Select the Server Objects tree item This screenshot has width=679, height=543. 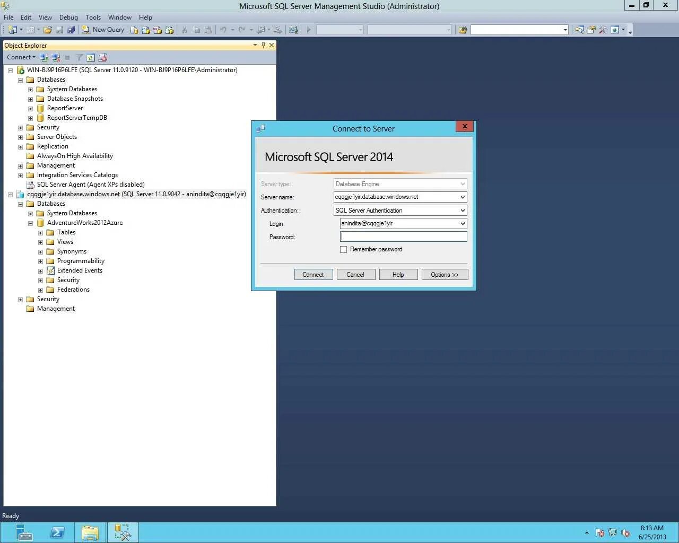(x=57, y=137)
